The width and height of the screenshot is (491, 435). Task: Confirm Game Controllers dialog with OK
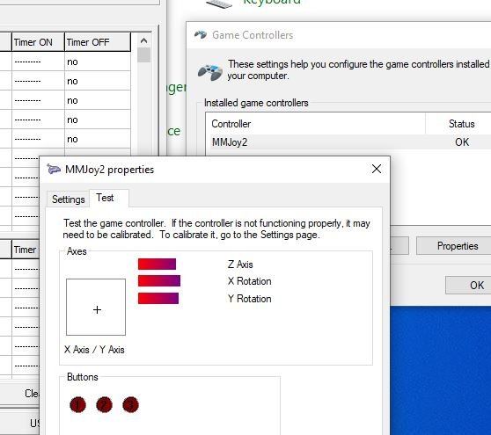click(x=476, y=286)
